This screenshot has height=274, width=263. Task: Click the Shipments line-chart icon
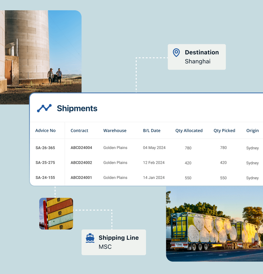pyautogui.click(x=44, y=108)
